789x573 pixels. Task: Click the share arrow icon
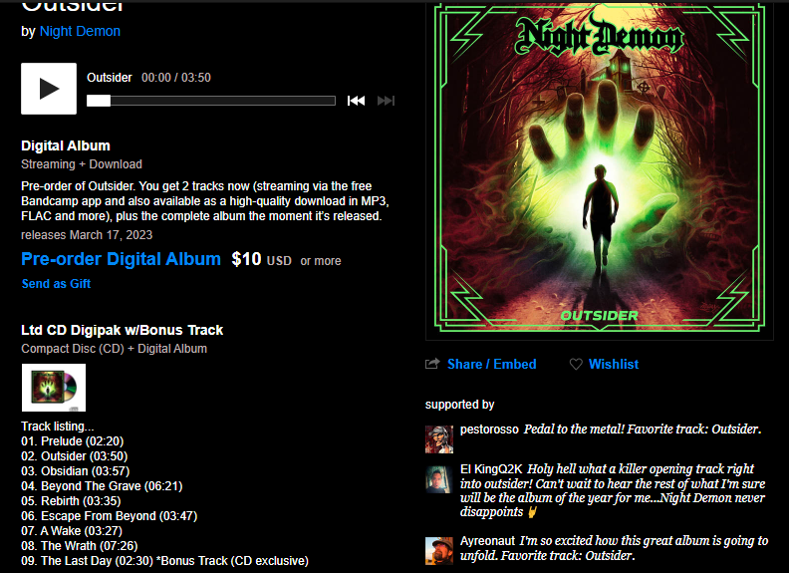[432, 364]
